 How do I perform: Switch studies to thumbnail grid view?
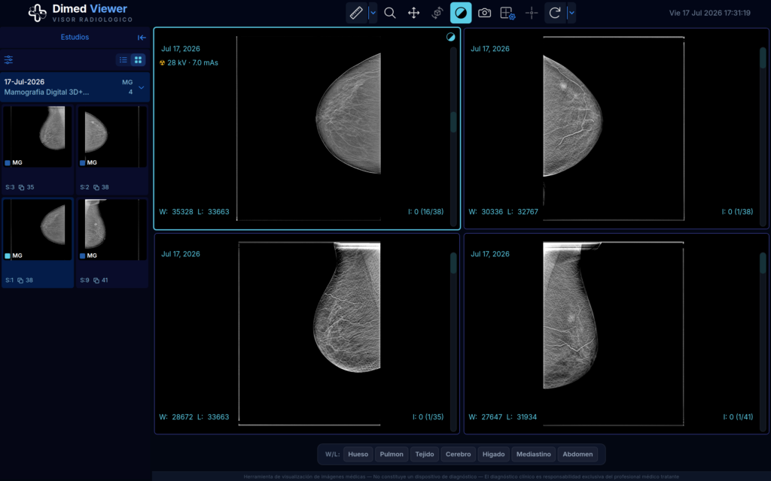coord(139,60)
